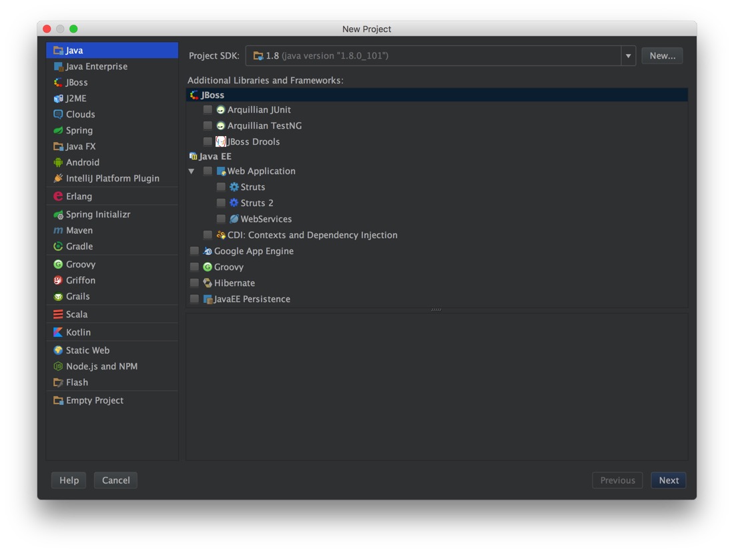Click the Scala icon in the list
The width and height of the screenshot is (734, 553).
(58, 314)
